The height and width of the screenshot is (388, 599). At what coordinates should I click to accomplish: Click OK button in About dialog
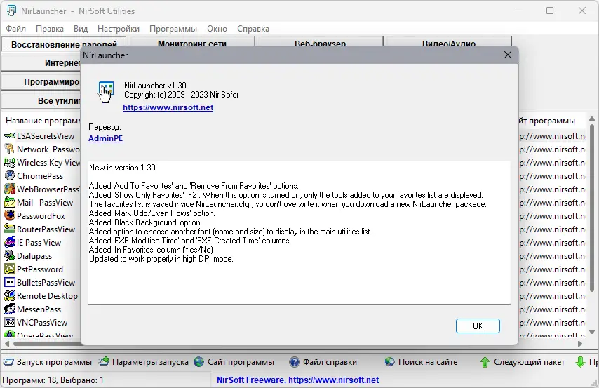[x=478, y=326]
